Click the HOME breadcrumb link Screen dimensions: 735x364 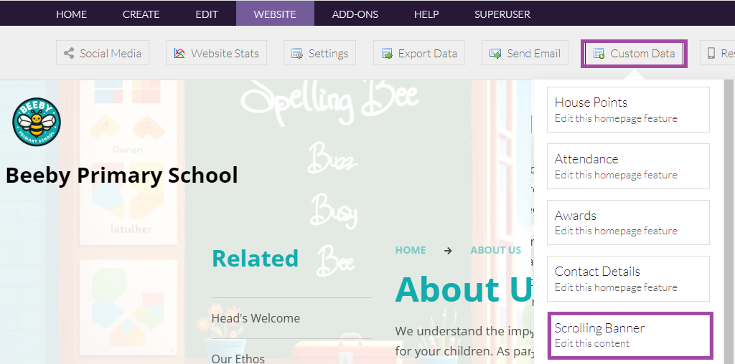coord(411,250)
